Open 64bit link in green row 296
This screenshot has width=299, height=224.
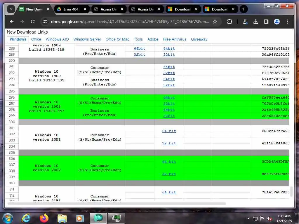[169, 97]
